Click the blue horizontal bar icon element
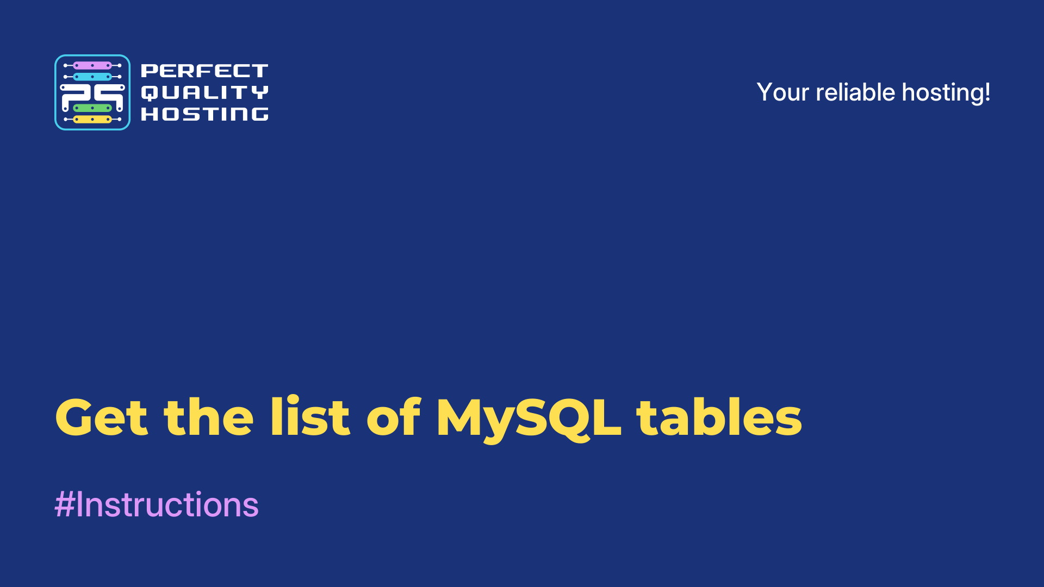Image resolution: width=1044 pixels, height=587 pixels. (x=91, y=77)
